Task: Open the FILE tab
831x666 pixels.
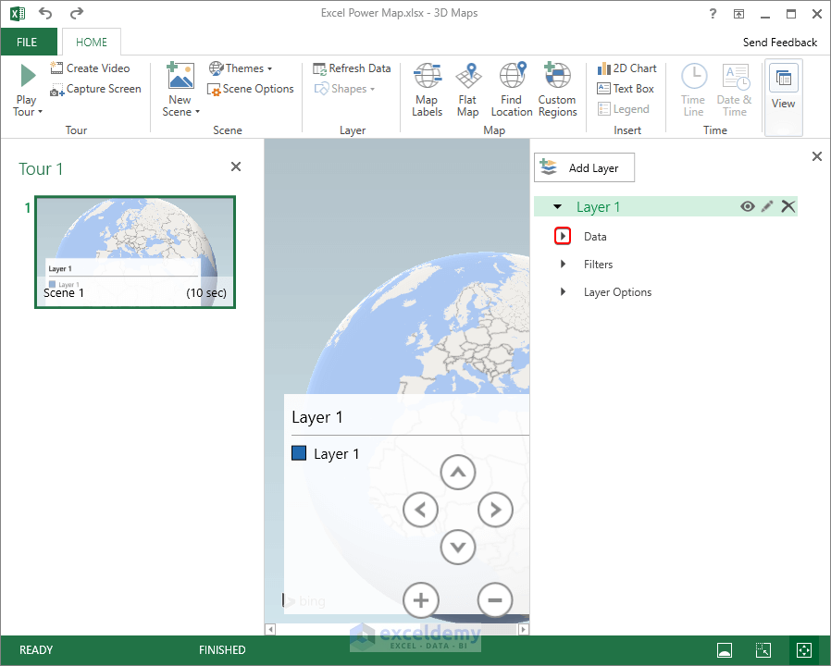Action: 27,43
